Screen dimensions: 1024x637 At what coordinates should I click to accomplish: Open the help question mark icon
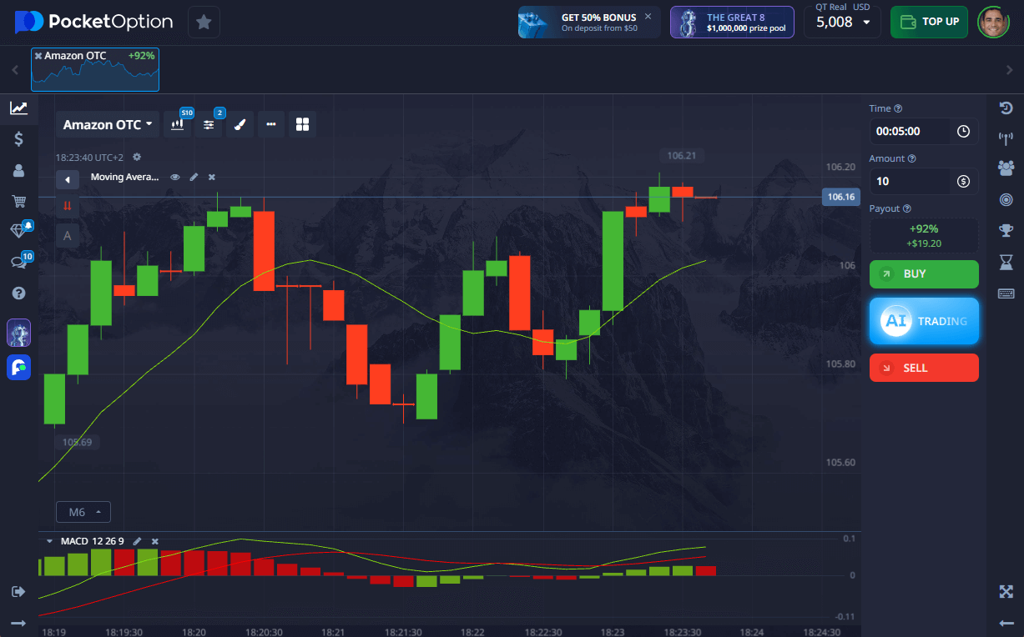[x=18, y=293]
